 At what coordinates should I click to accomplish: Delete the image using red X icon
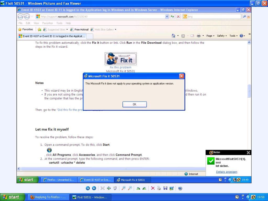(x=153, y=188)
